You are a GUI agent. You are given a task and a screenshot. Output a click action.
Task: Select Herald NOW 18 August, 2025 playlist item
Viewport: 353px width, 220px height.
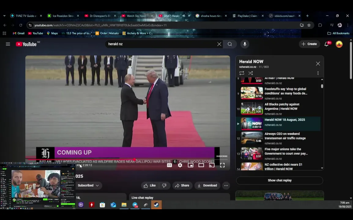pos(278,123)
